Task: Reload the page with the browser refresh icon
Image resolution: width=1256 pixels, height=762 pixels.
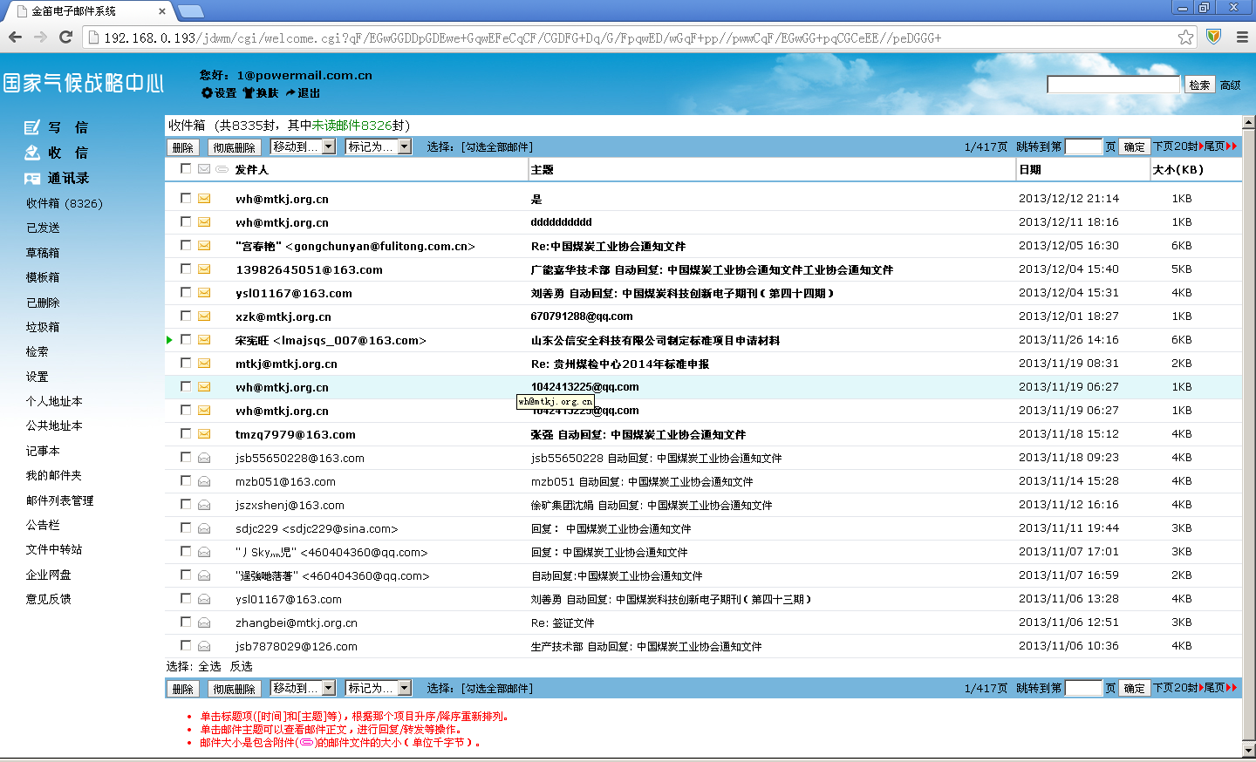Action: (x=65, y=37)
